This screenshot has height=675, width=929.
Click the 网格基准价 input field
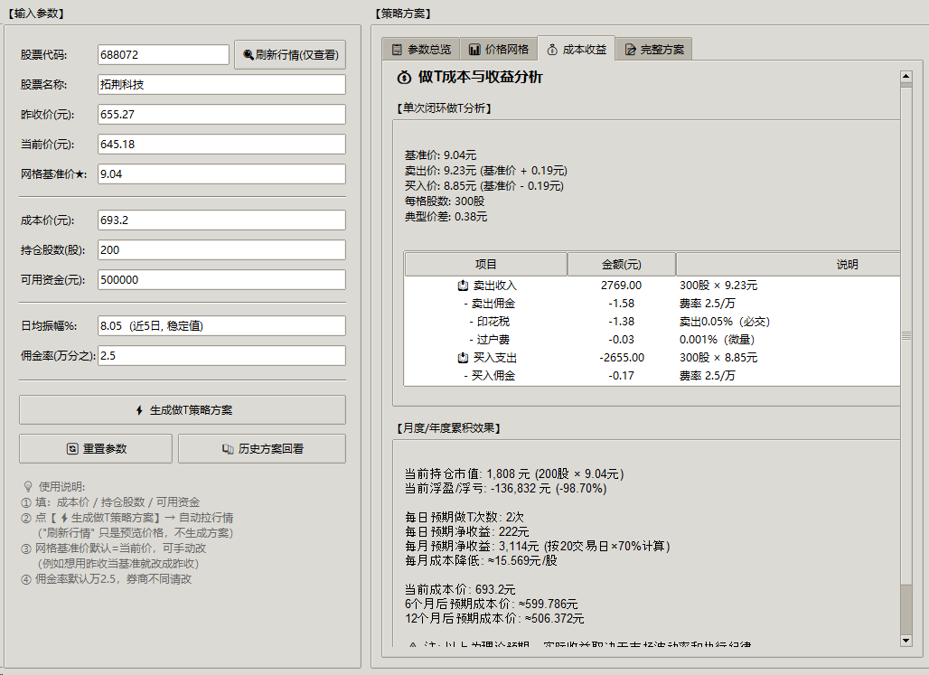[221, 174]
